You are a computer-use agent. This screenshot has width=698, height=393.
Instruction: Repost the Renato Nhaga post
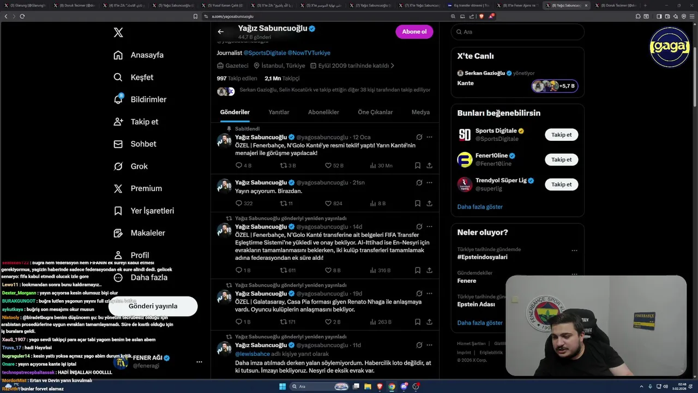tap(288, 322)
